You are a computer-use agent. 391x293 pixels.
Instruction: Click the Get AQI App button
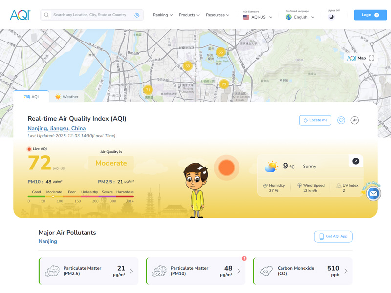point(333,236)
